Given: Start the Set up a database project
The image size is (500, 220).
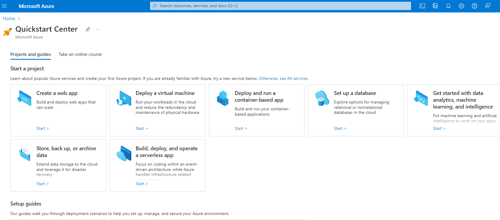Looking at the screenshot, I should [x=340, y=128].
